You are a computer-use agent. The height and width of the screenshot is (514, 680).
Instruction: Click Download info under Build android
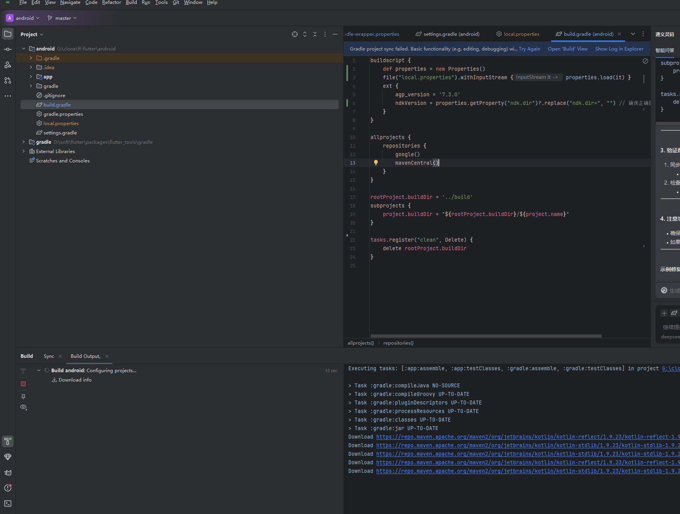pos(75,380)
